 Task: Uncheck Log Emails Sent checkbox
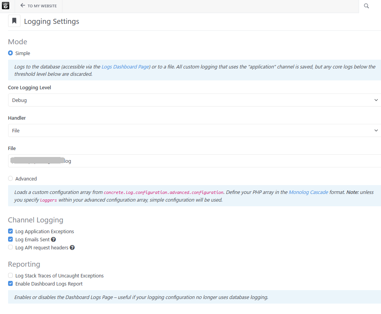[x=10, y=239]
